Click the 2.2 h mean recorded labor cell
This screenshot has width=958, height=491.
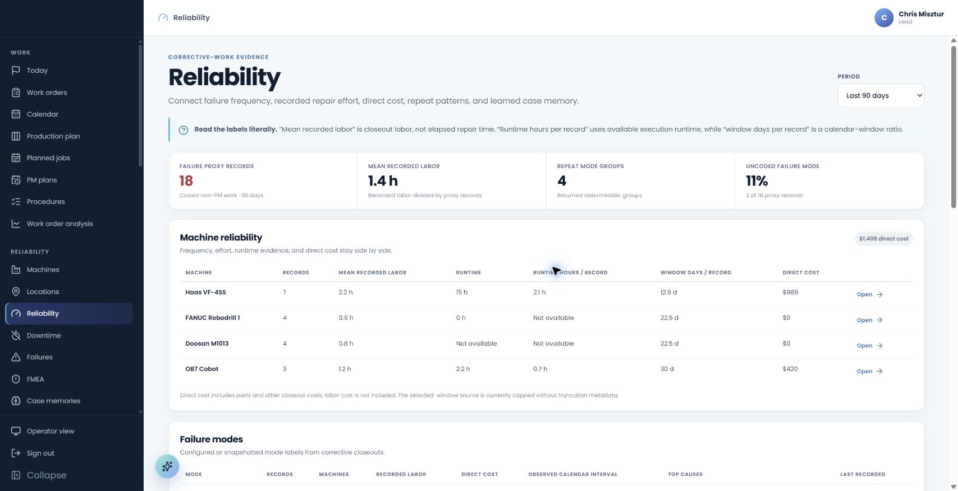click(346, 292)
